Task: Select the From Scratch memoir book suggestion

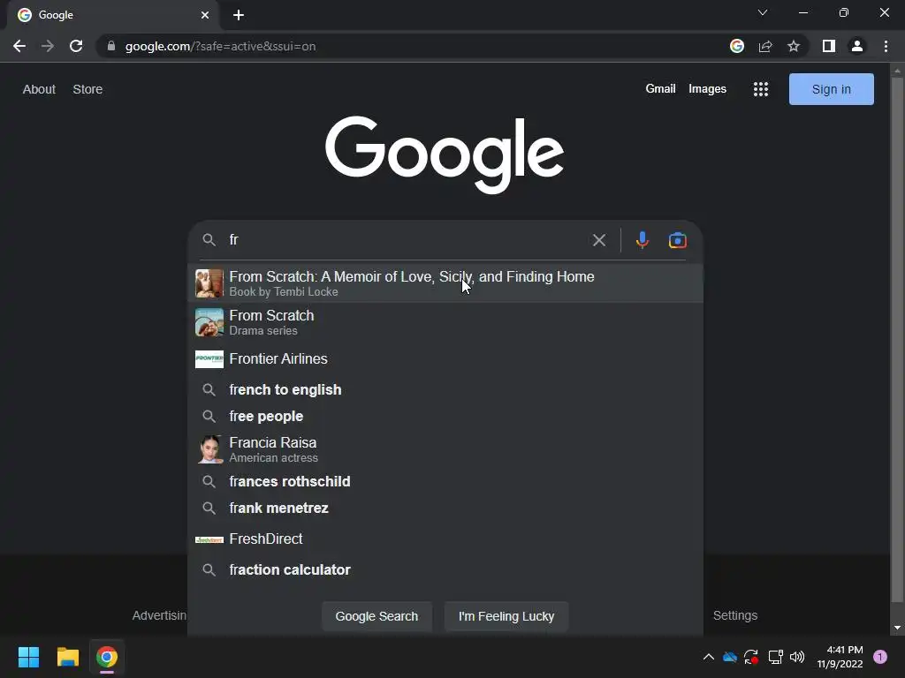Action: coord(445,283)
